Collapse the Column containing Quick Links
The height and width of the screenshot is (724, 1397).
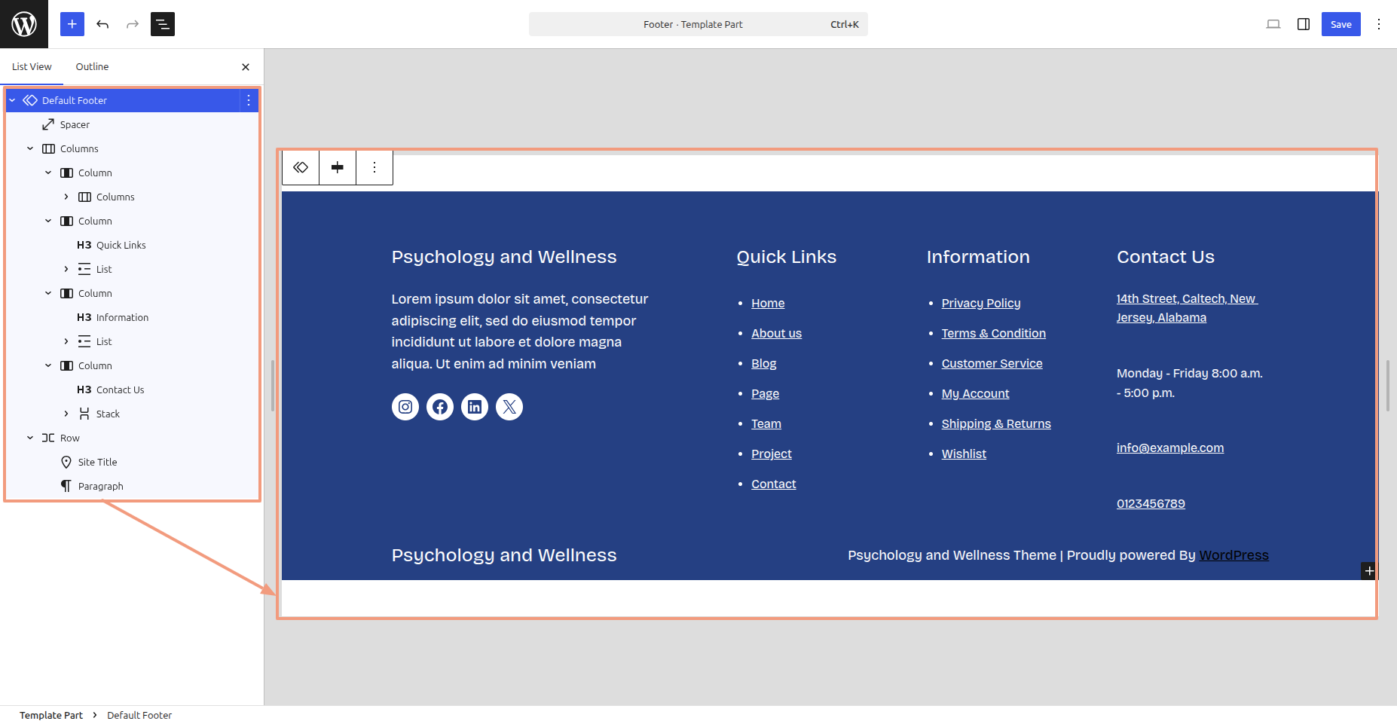coord(48,221)
